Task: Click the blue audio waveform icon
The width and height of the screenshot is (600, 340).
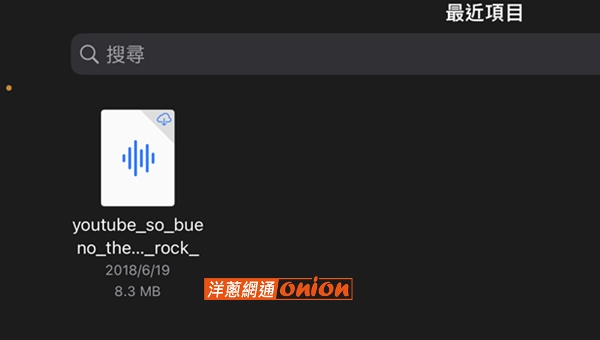Action: pyautogui.click(x=139, y=158)
